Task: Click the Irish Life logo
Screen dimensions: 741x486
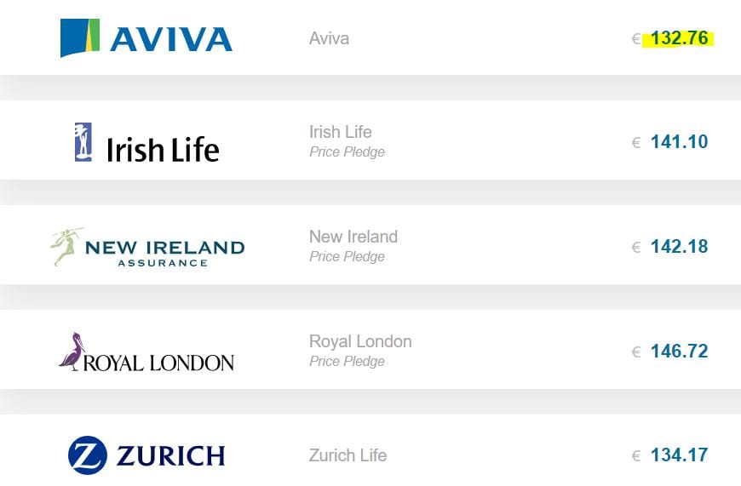Action: 146,143
